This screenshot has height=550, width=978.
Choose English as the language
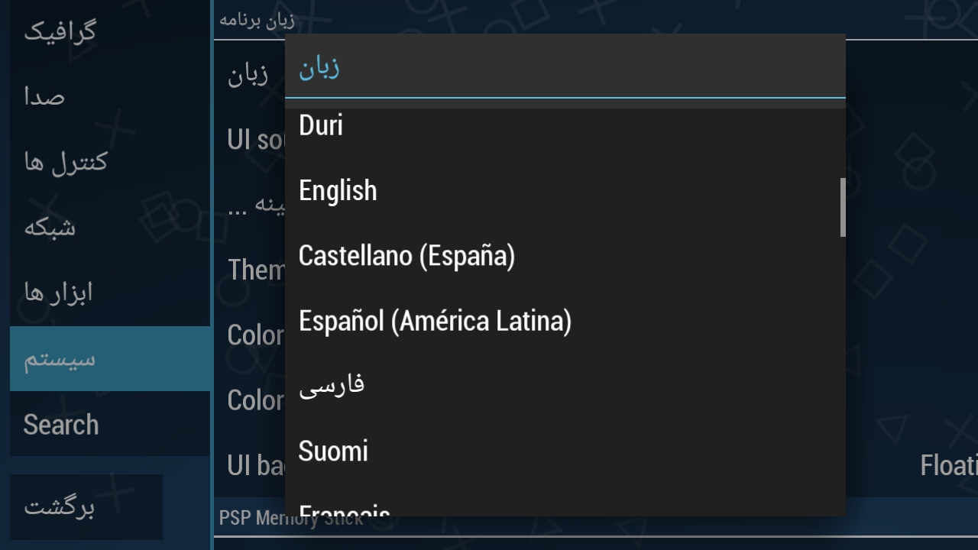click(565, 190)
